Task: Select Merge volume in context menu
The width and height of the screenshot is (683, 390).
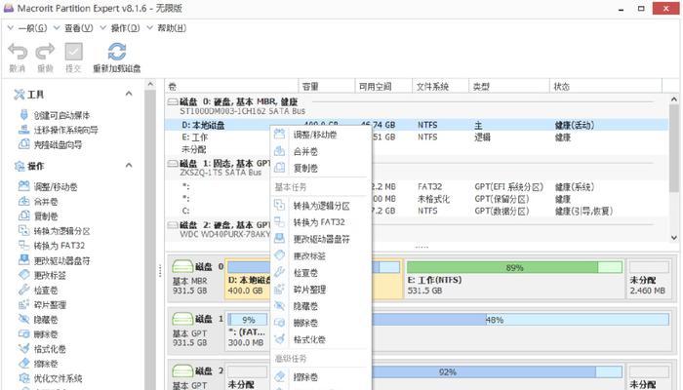Action: [321, 151]
